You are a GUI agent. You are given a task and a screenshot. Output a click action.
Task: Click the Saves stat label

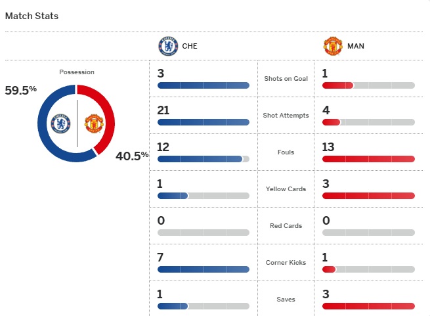(286, 299)
